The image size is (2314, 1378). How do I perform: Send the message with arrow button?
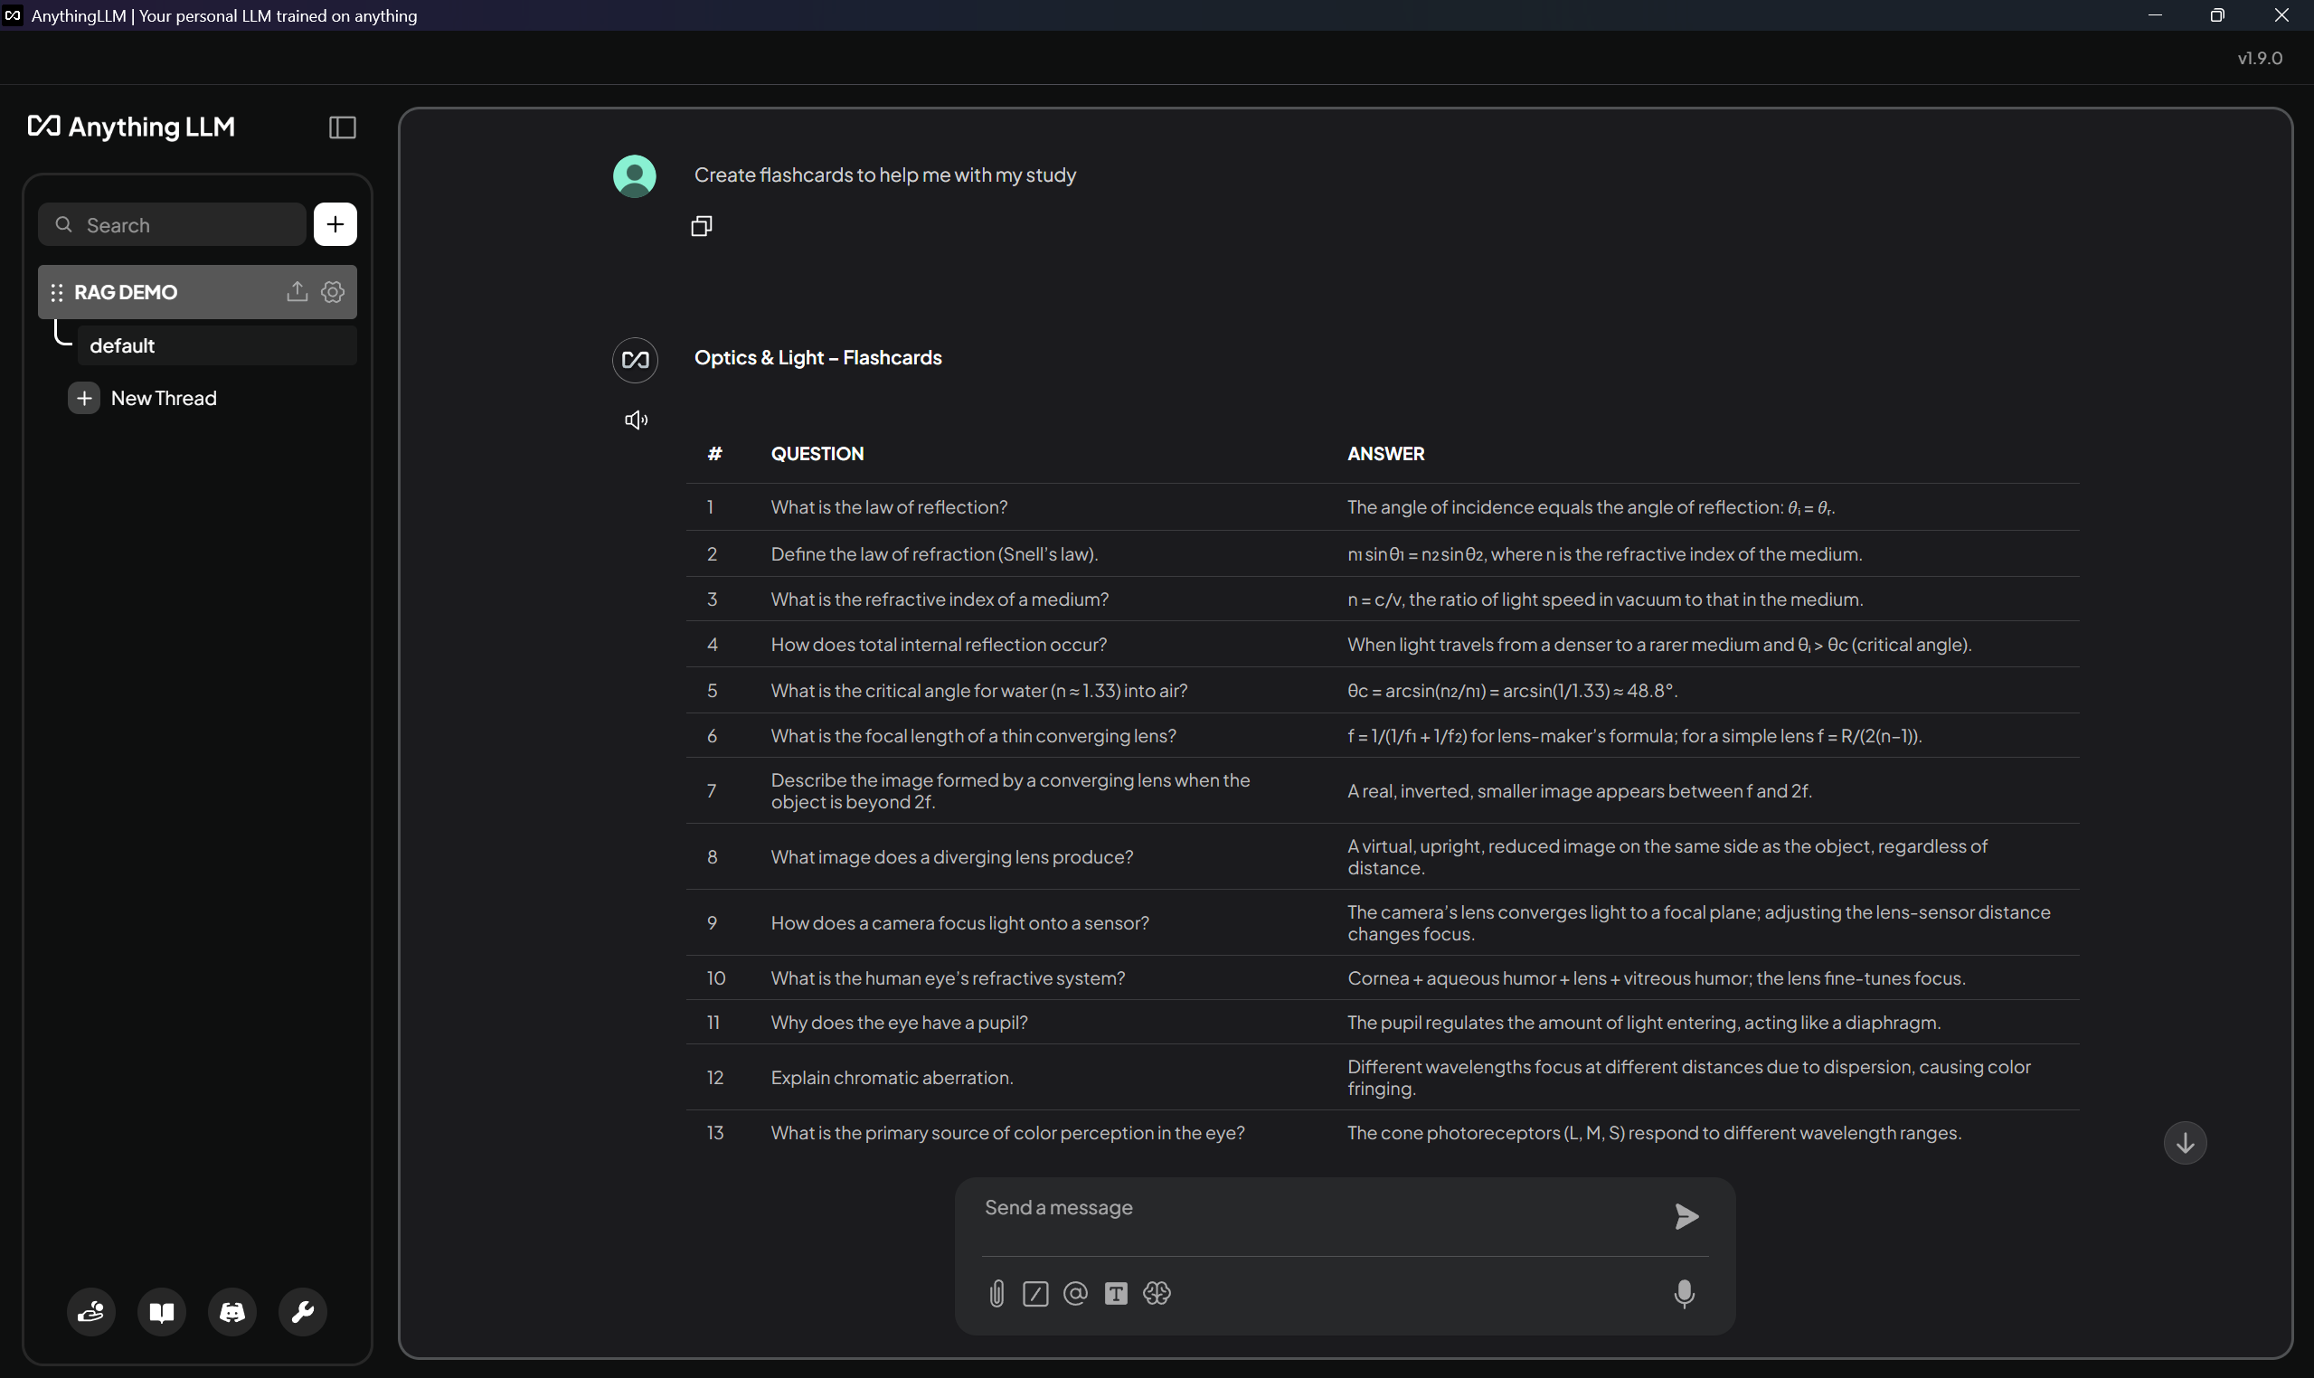[x=1686, y=1216]
